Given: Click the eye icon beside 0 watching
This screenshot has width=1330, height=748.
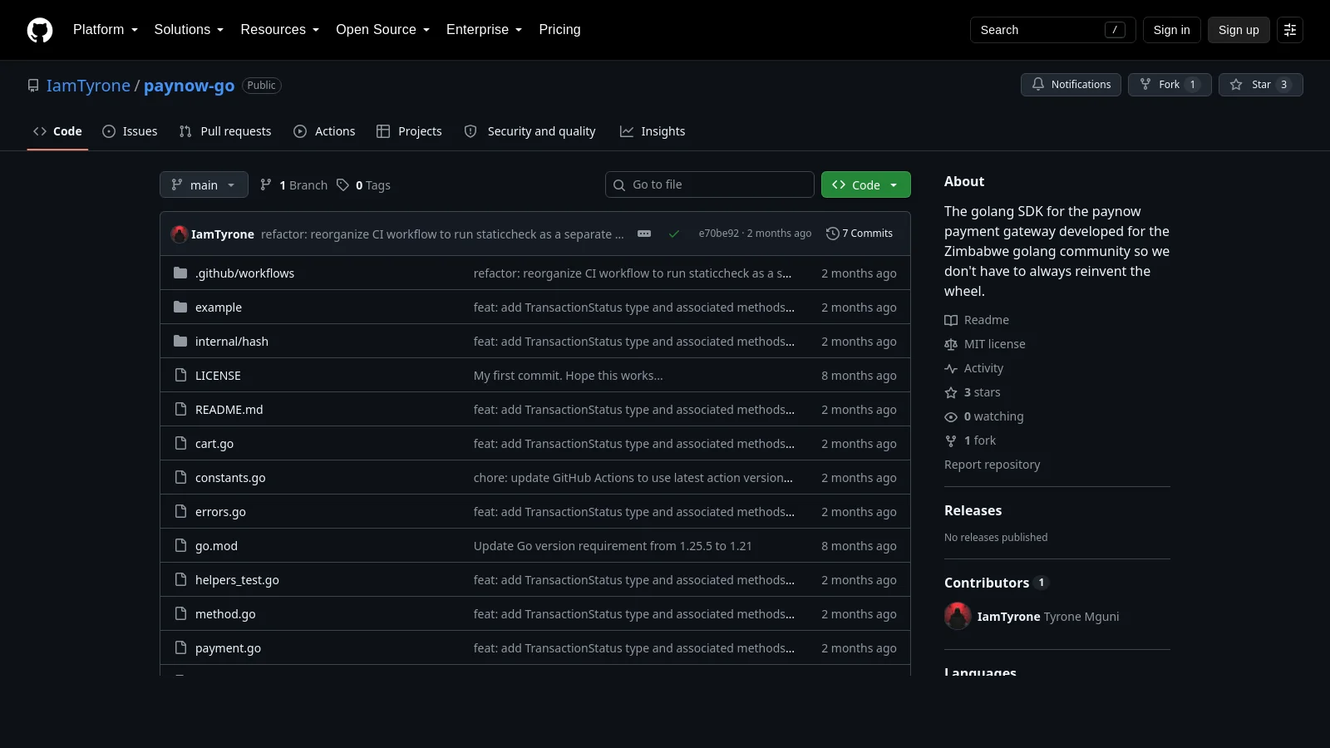Looking at the screenshot, I should (951, 417).
